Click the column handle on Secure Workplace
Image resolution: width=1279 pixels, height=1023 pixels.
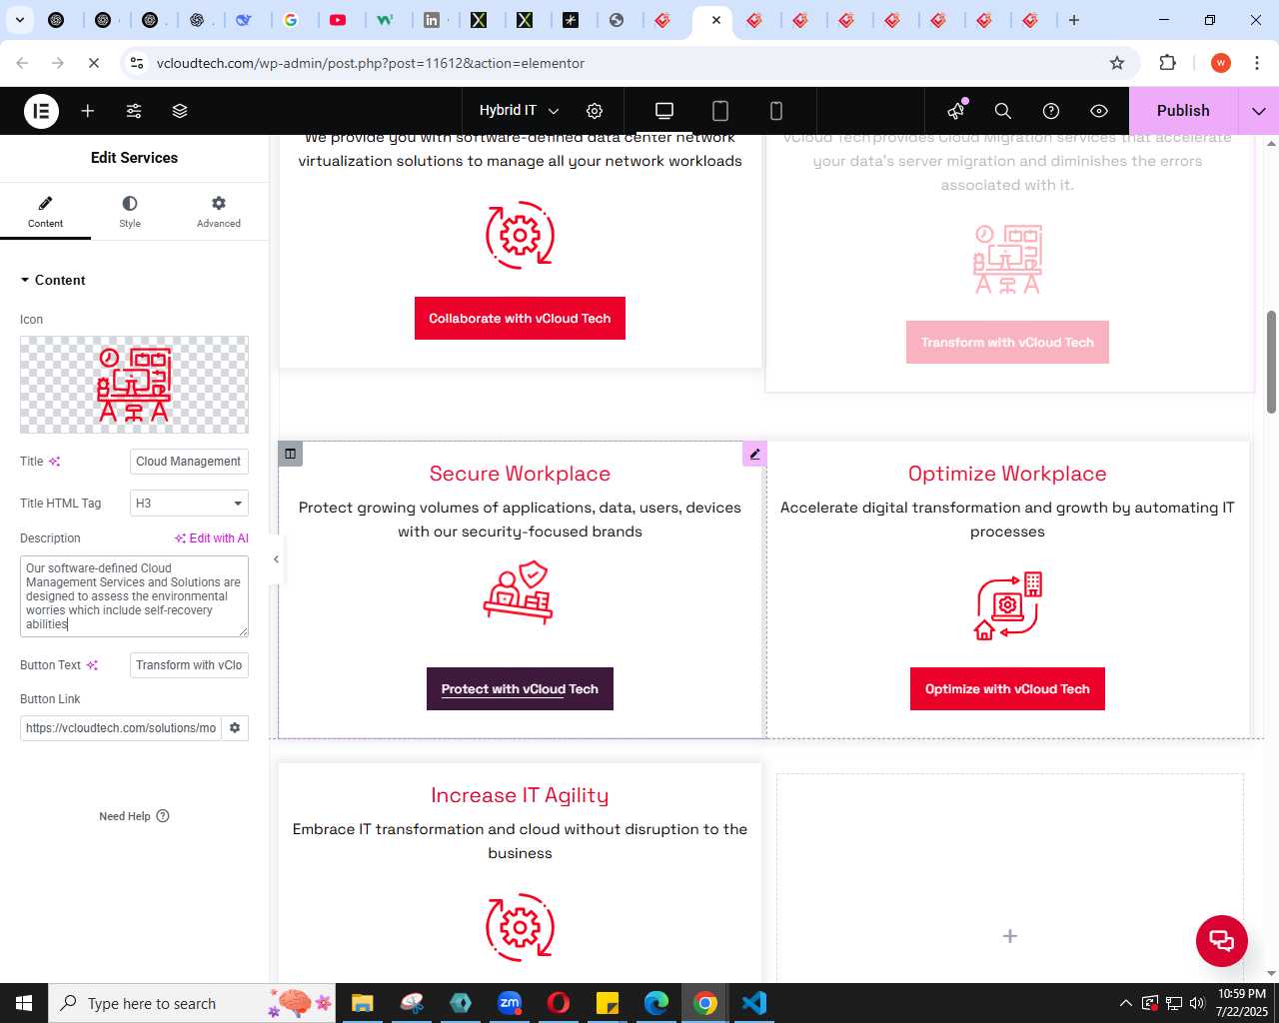pos(291,454)
